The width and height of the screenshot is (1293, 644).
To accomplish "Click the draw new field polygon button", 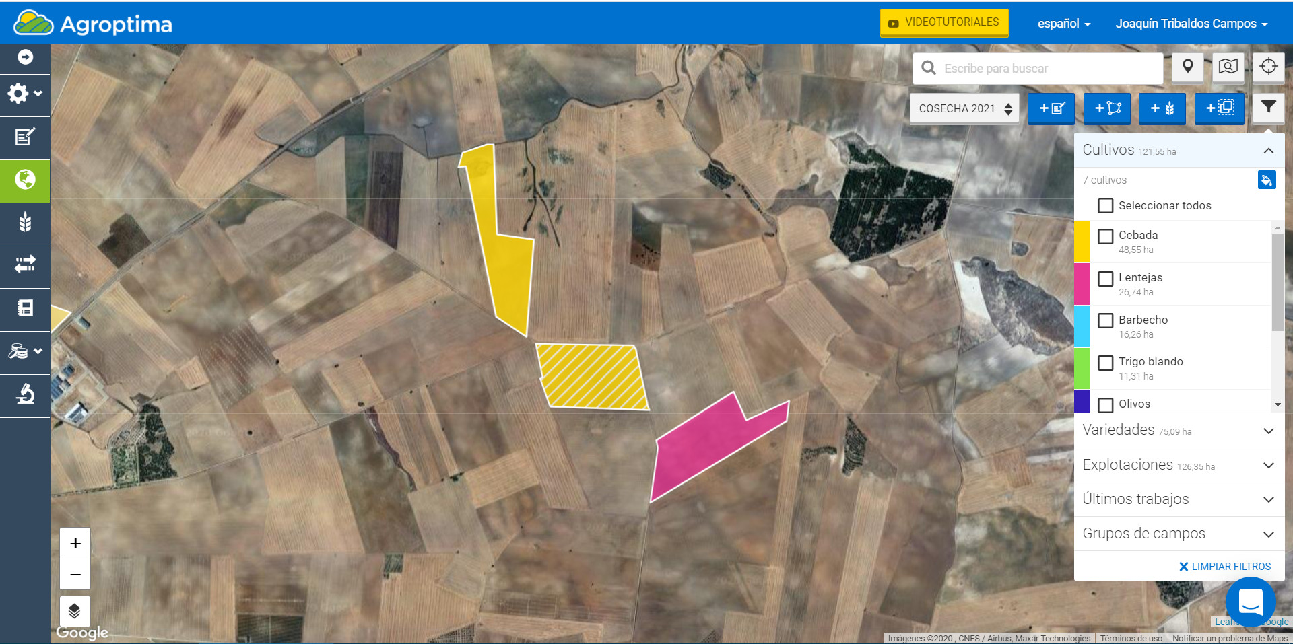I will [x=1107, y=108].
